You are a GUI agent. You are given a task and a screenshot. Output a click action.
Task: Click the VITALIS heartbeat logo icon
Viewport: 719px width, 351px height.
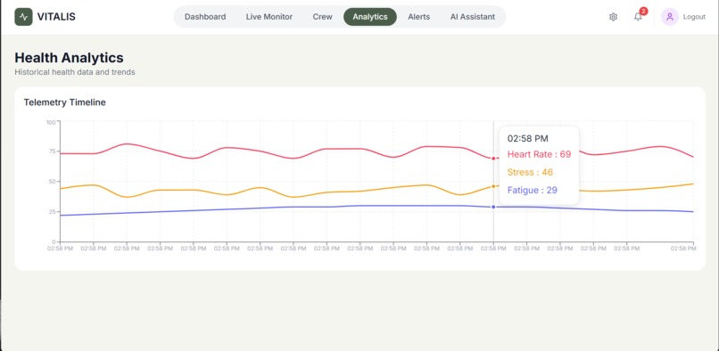23,17
